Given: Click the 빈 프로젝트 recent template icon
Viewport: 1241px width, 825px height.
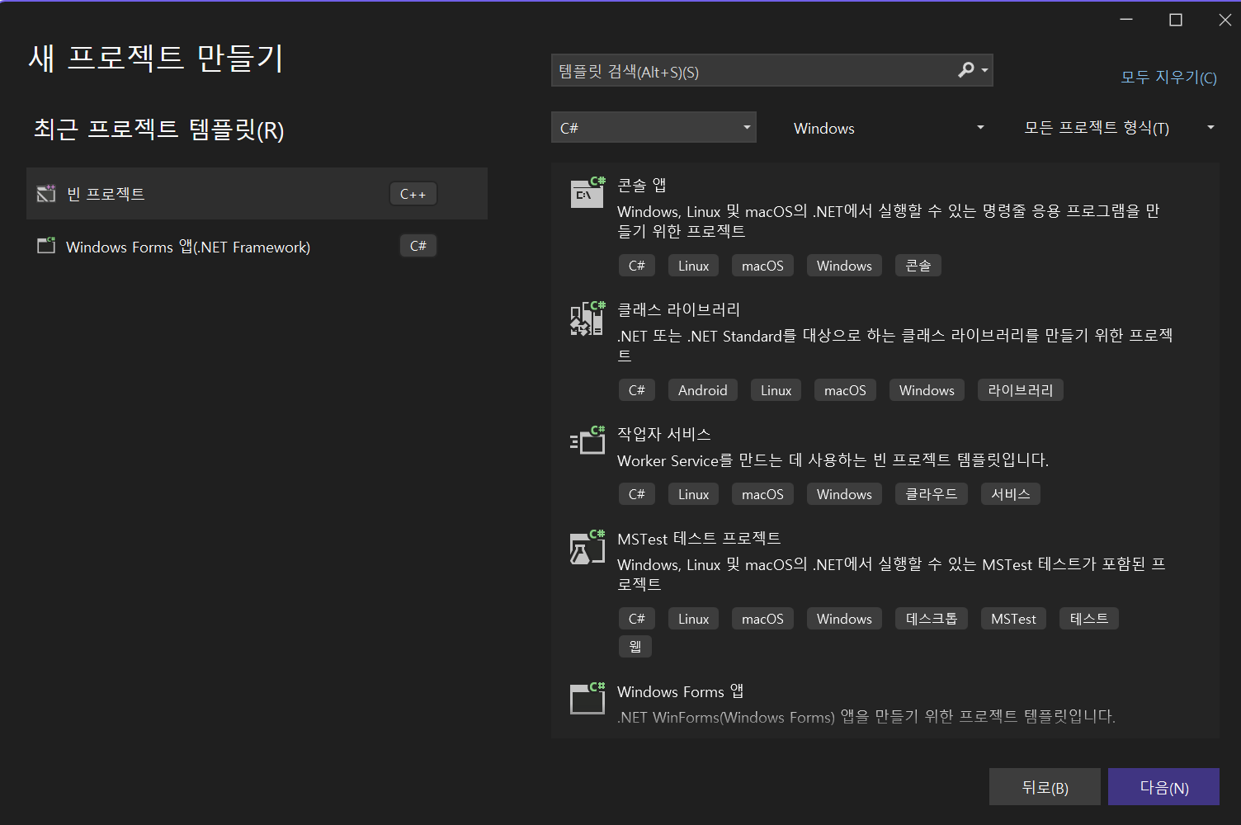Looking at the screenshot, I should point(46,194).
